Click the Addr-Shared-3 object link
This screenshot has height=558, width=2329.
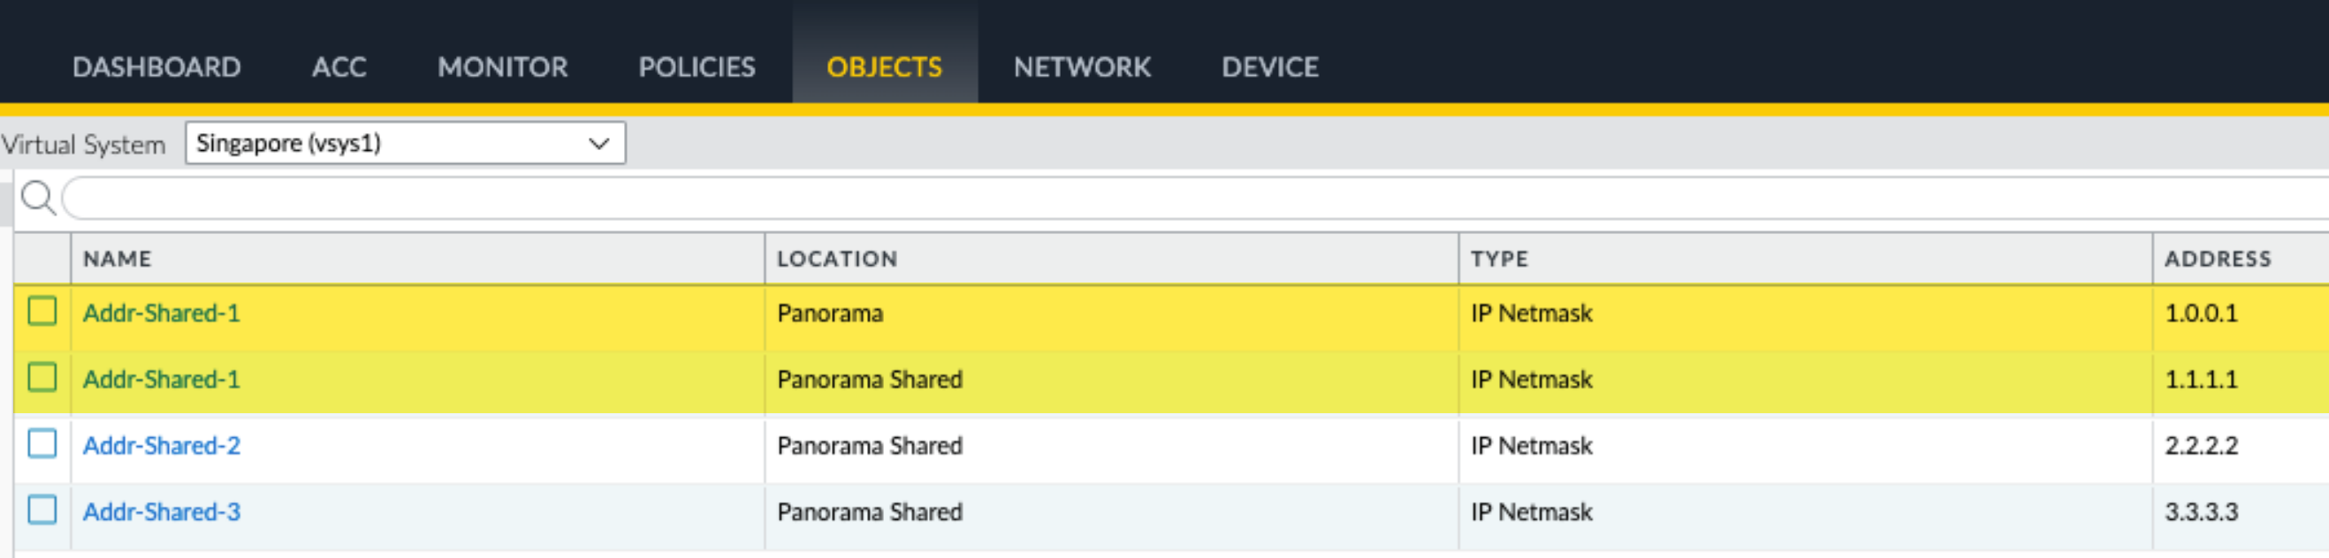(x=162, y=512)
